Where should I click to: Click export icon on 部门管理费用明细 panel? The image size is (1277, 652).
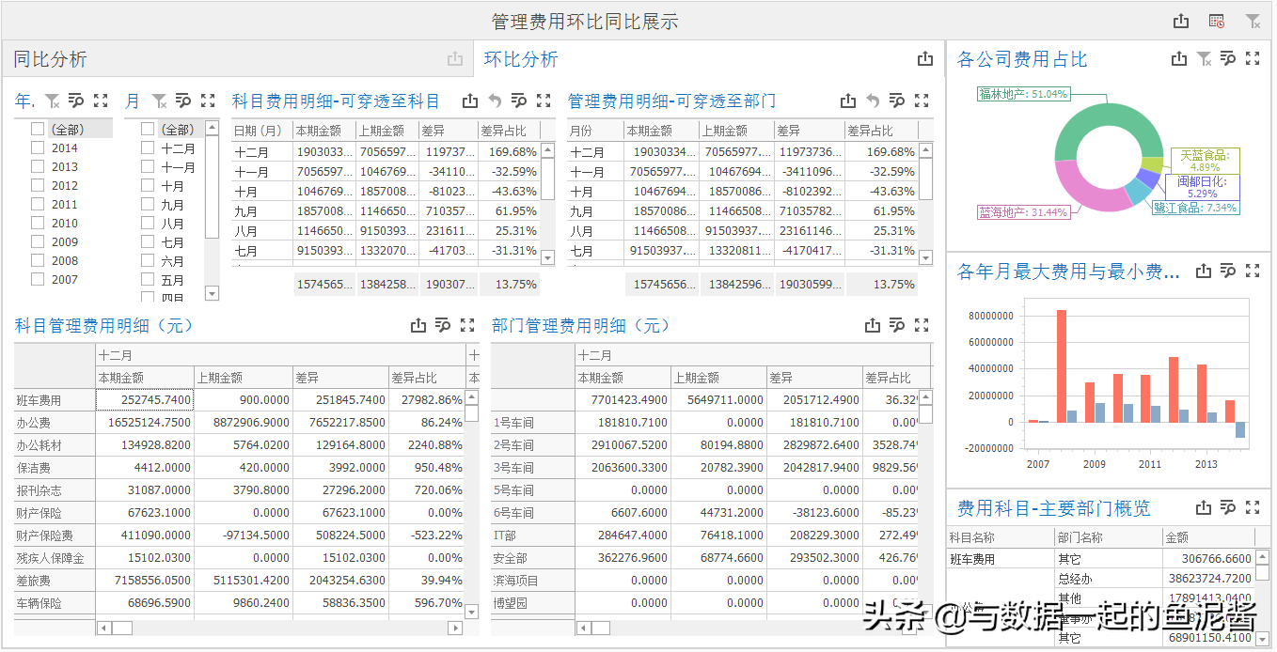point(872,324)
